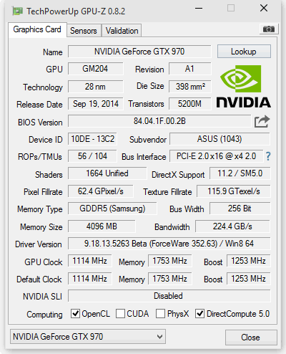Screen dimensions: 286x354
Task: Enable the PhysX checkbox
Action: coord(160,313)
